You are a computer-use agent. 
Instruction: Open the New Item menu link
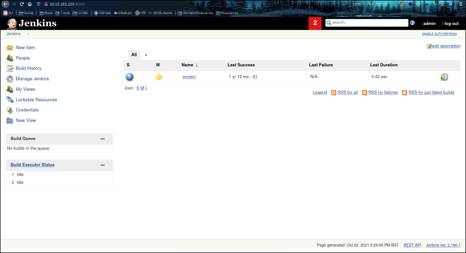(x=25, y=48)
